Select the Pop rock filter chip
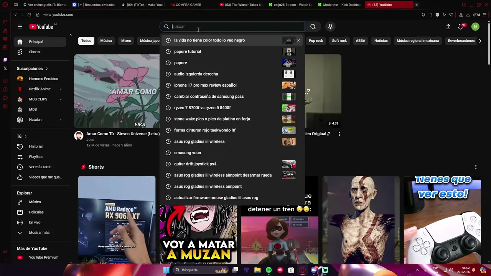Image resolution: width=491 pixels, height=276 pixels. click(x=316, y=41)
